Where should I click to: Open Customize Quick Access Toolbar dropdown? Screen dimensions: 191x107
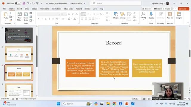[x=41, y=3]
